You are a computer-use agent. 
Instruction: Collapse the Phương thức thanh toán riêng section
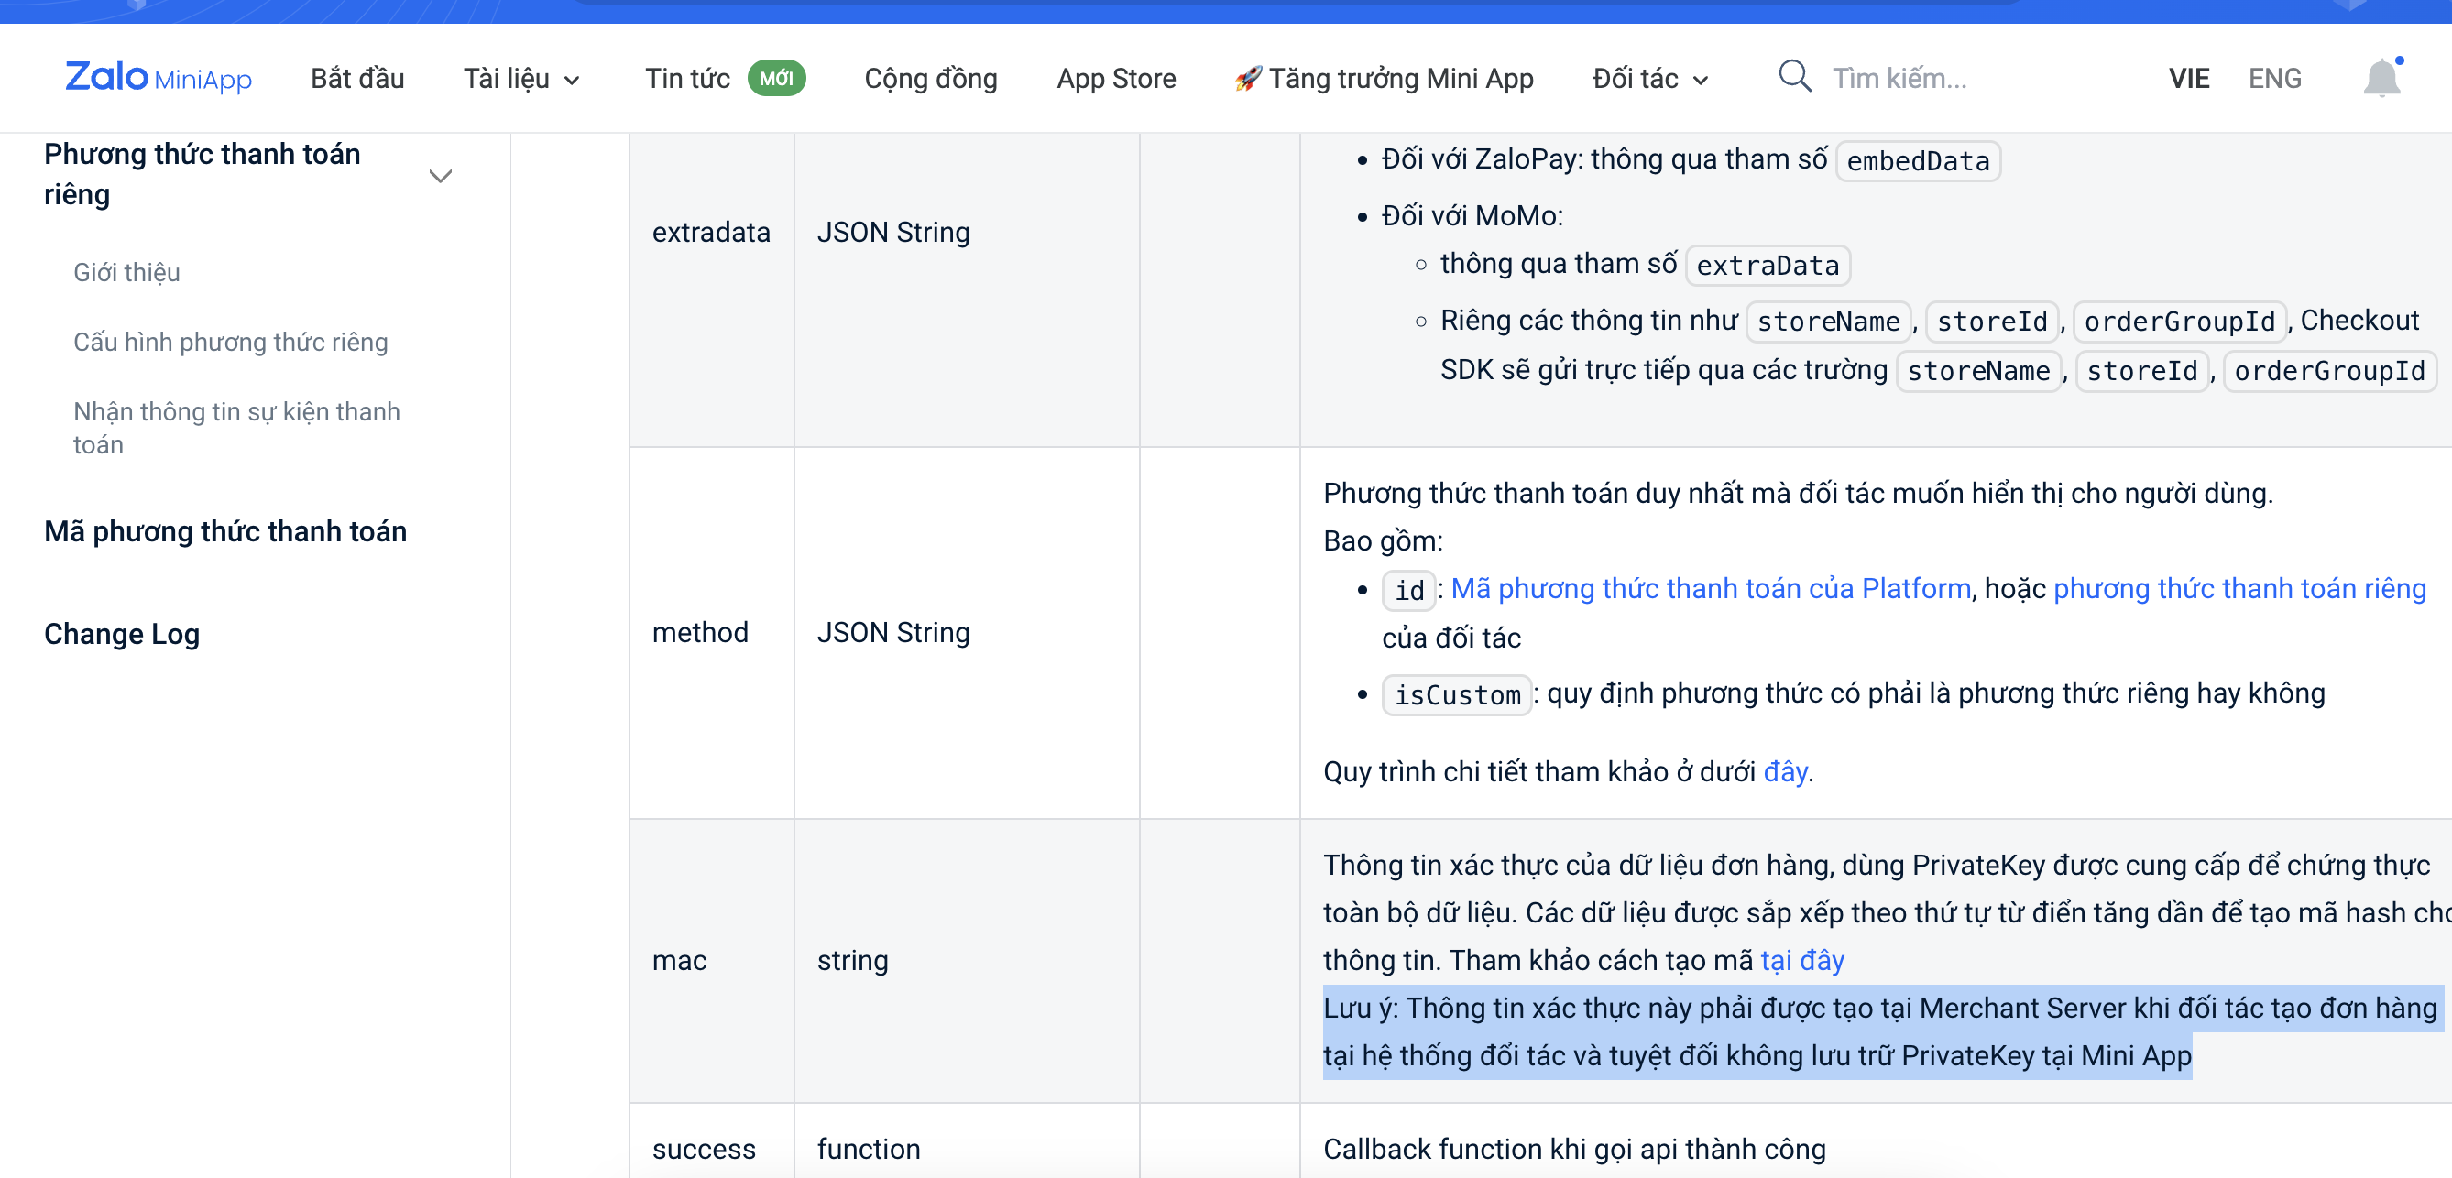coord(440,175)
